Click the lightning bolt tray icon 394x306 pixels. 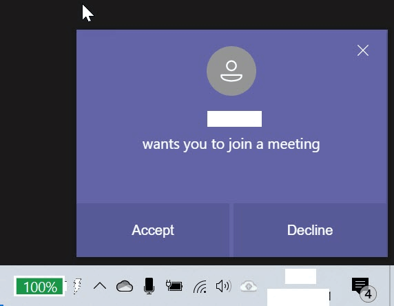pos(78,286)
